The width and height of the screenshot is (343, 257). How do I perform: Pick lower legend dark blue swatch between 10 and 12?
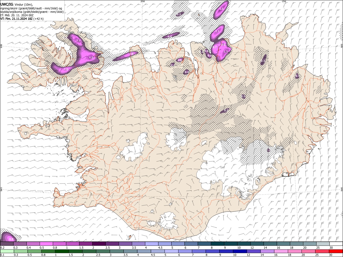(x=240, y=251)
